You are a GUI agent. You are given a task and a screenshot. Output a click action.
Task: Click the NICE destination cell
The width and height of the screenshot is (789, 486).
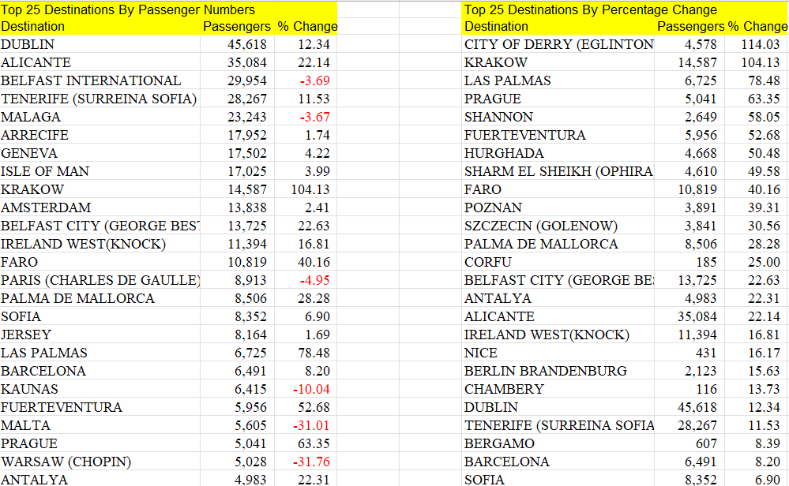(x=480, y=353)
